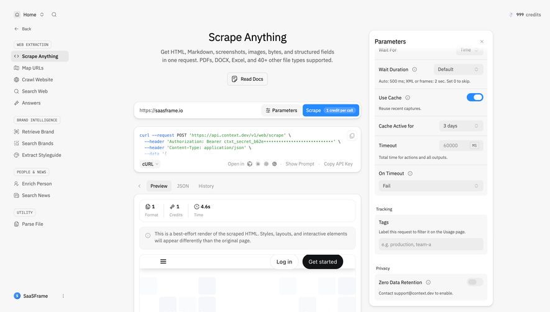Open Answers in sidebar

pyautogui.click(x=31, y=103)
